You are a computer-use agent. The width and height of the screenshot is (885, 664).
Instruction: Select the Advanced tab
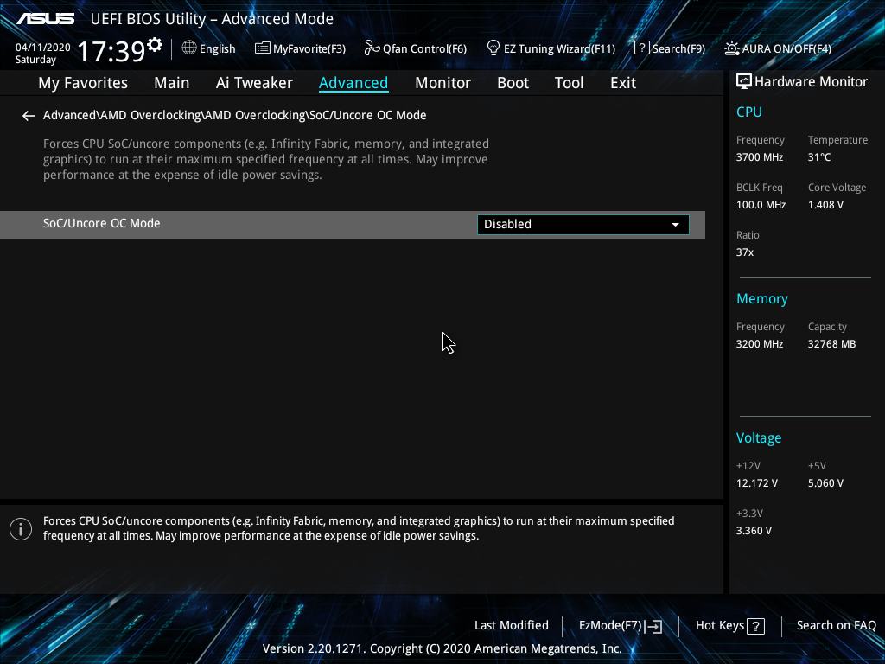[x=353, y=83]
